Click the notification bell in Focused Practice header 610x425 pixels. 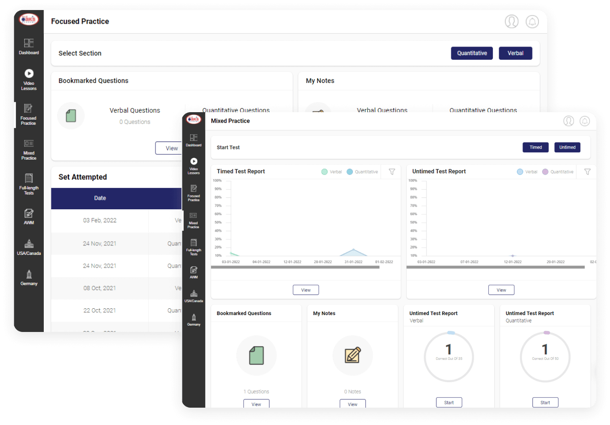pos(532,21)
